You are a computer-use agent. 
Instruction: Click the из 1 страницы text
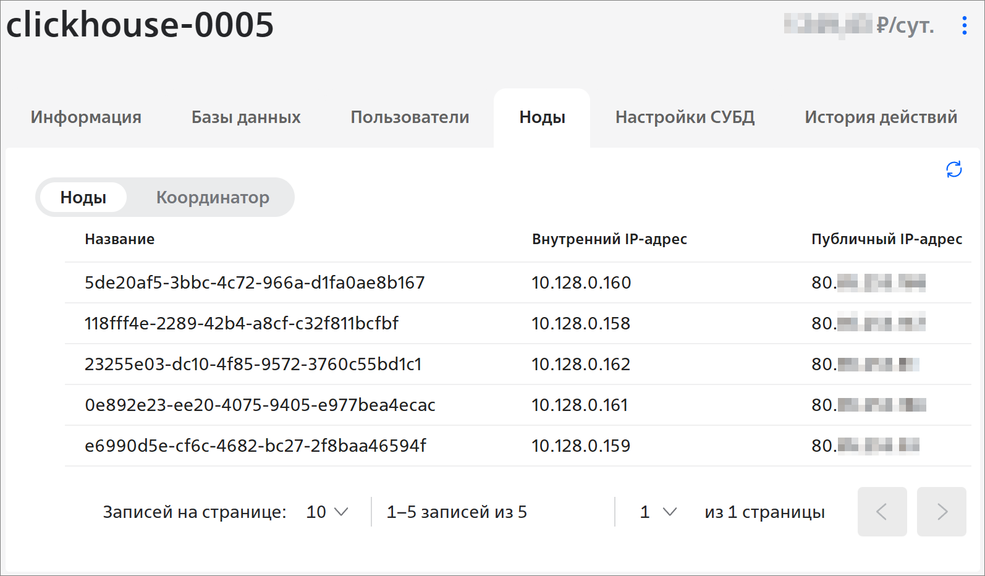(x=764, y=512)
